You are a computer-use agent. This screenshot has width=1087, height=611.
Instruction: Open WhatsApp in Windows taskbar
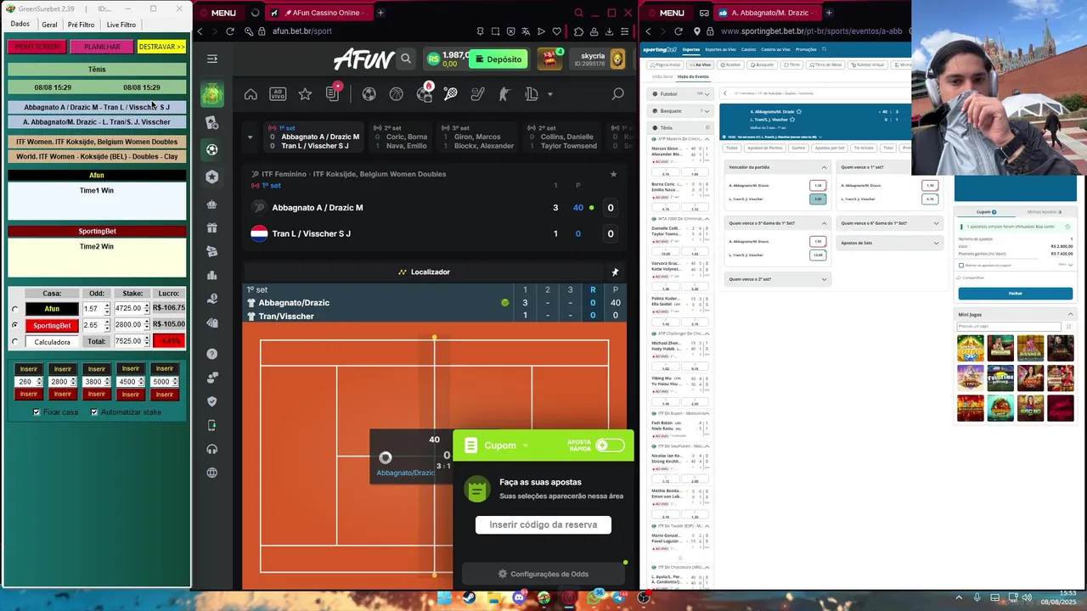coord(594,597)
